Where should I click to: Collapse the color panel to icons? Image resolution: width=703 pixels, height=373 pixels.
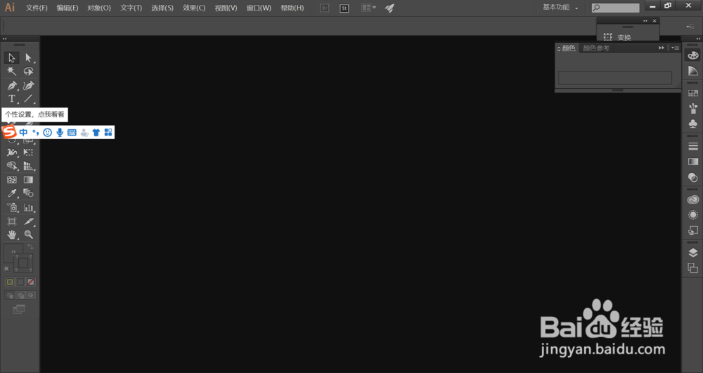click(662, 48)
